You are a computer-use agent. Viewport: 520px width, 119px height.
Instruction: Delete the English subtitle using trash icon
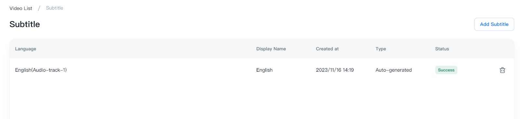pyautogui.click(x=502, y=70)
